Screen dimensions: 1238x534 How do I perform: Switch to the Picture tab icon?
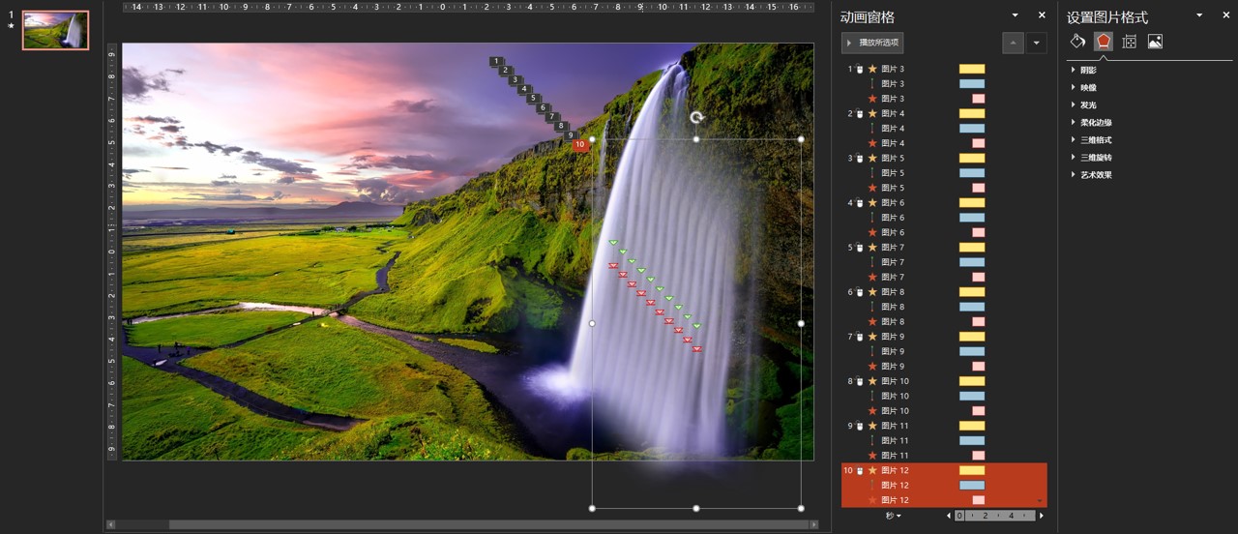click(x=1155, y=41)
